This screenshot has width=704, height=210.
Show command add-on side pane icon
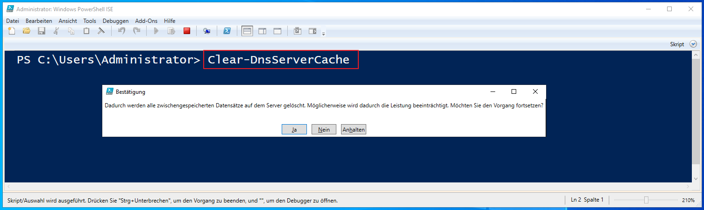313,31
